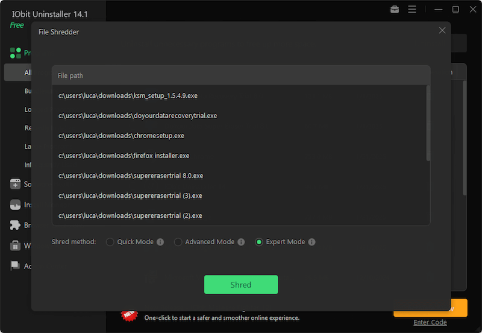This screenshot has height=333, width=482.
Task: Click the Enter Code link
Action: [x=430, y=322]
